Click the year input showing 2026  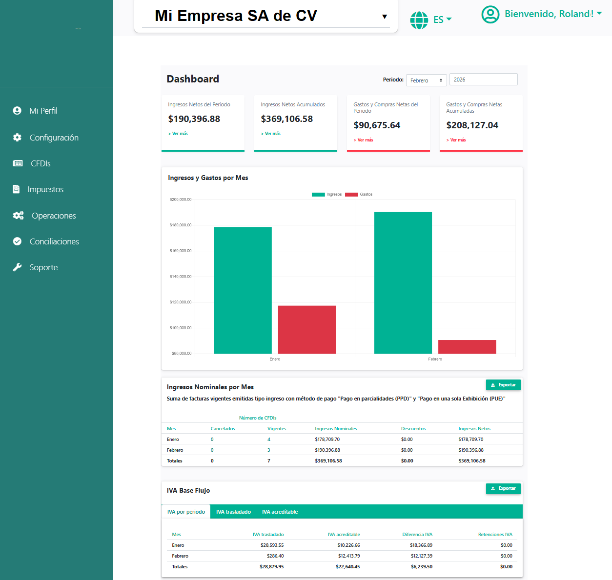(483, 79)
